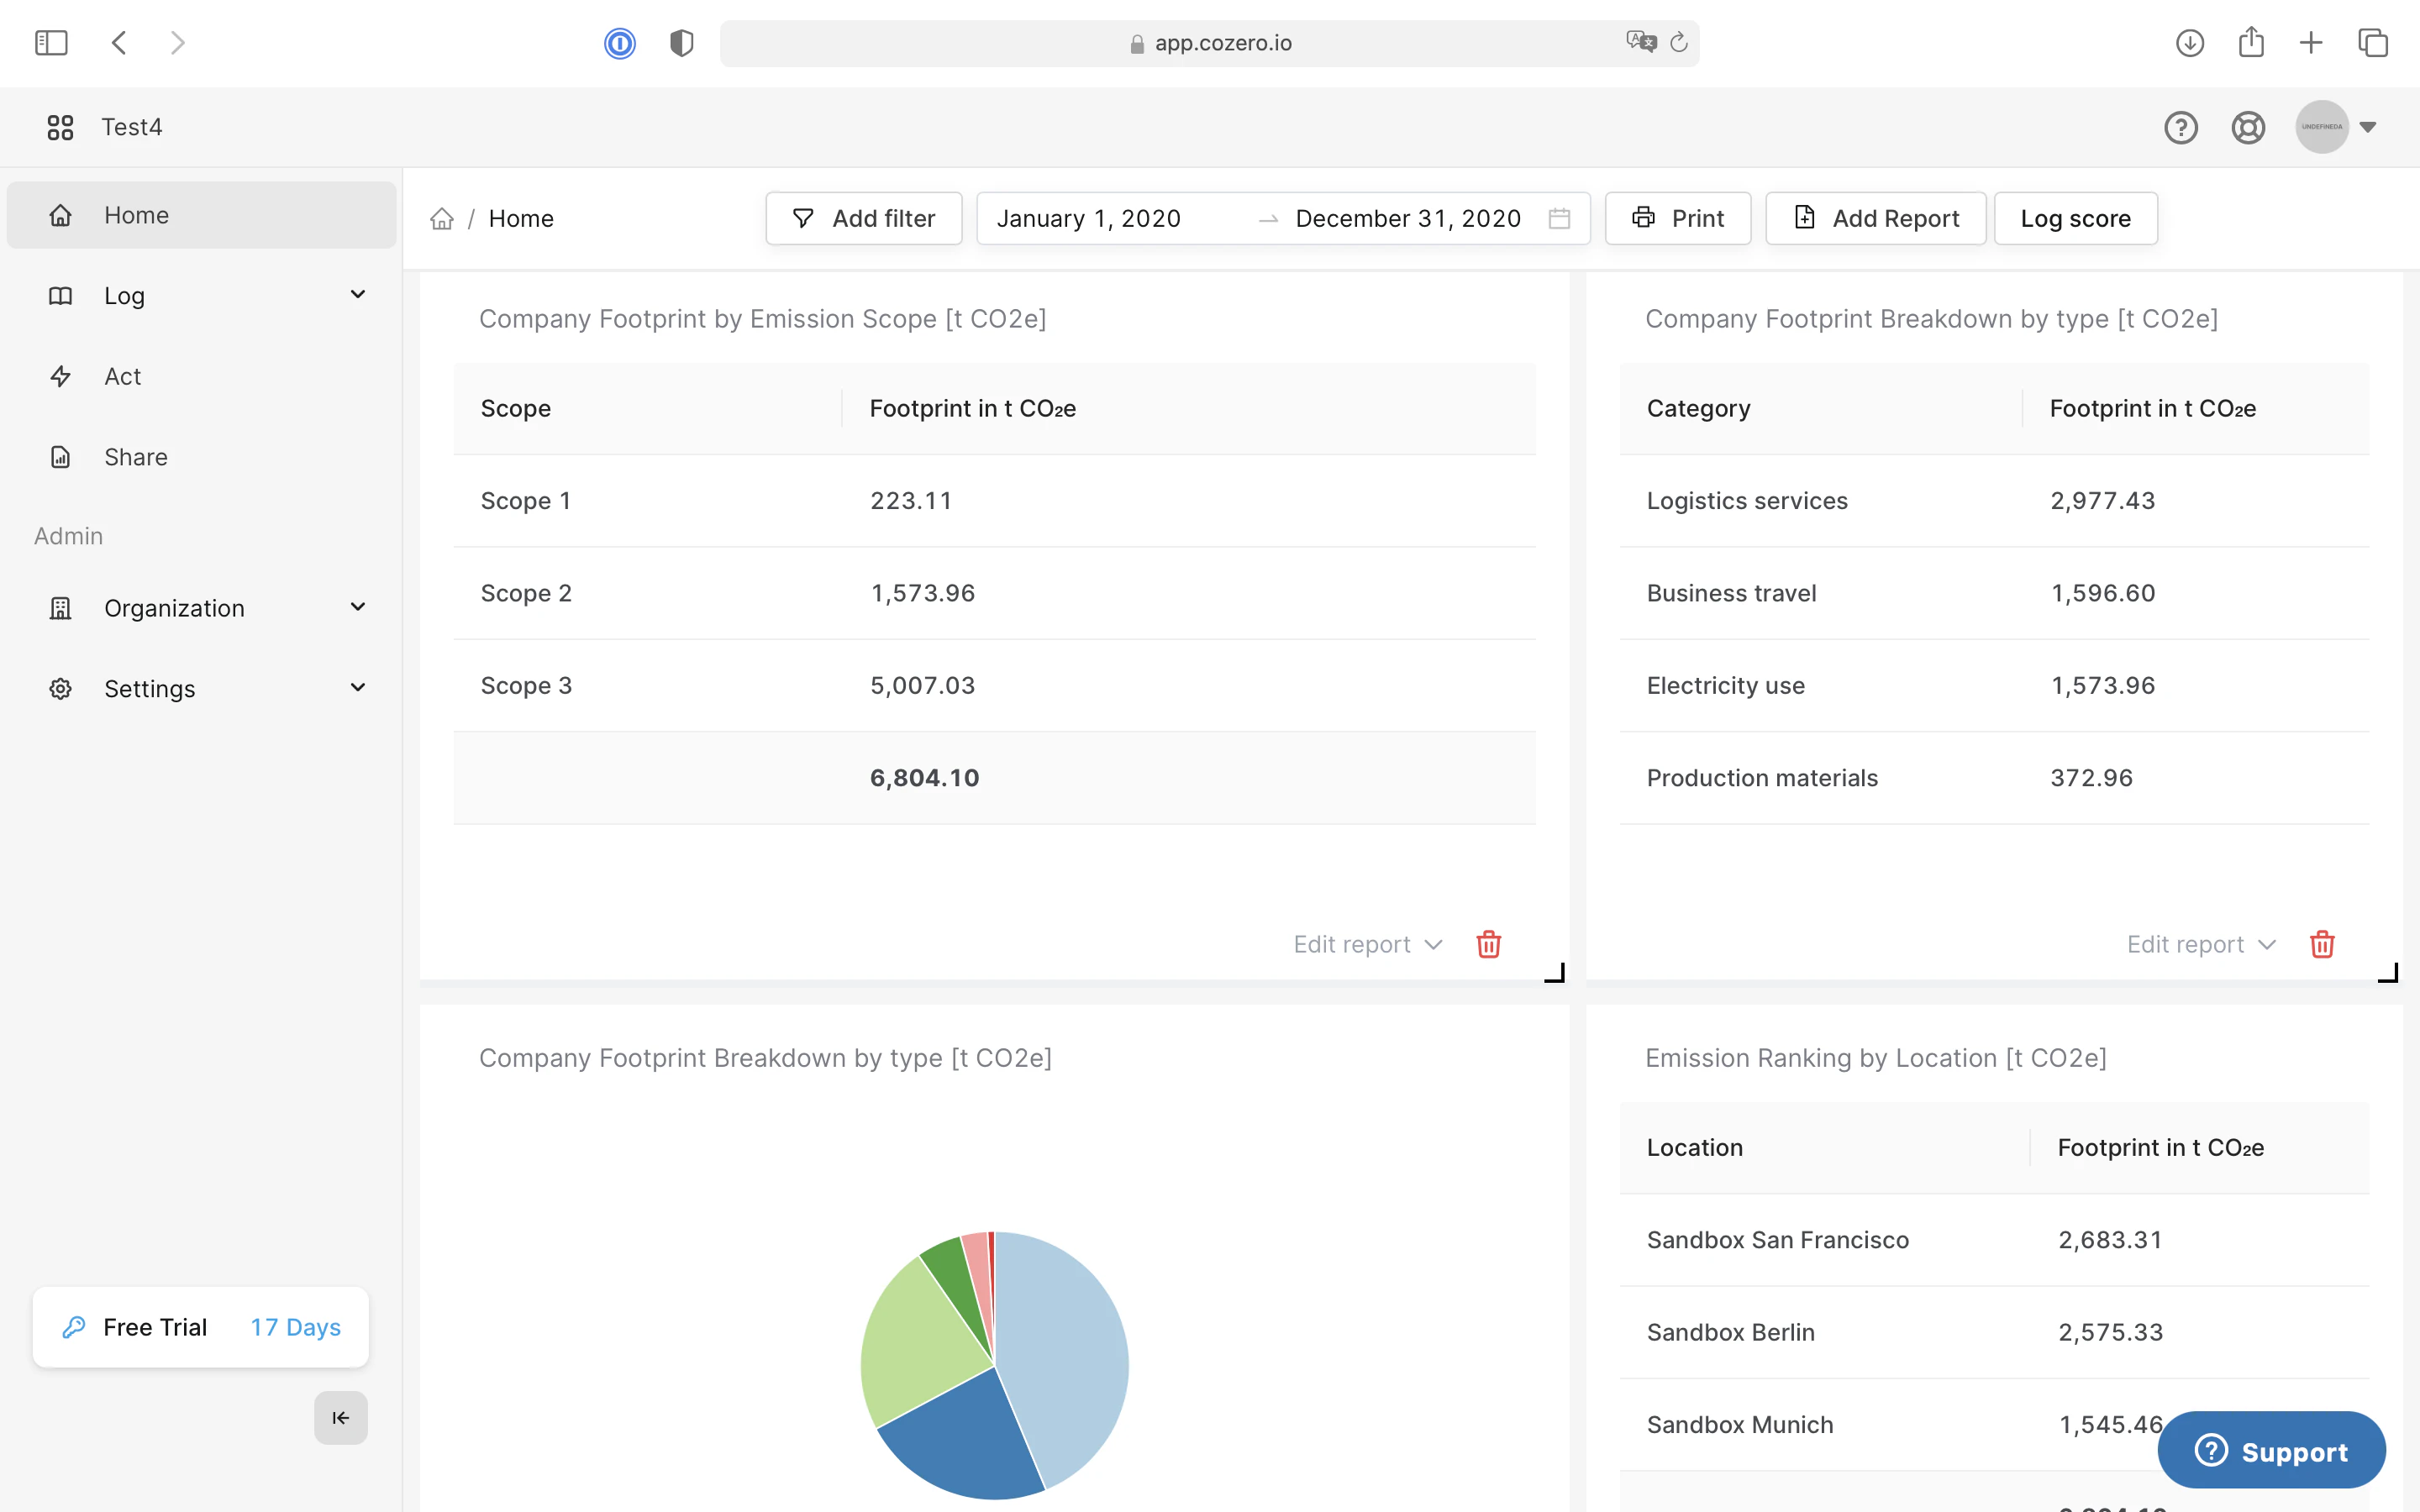Viewport: 2420px width, 1512px height.
Task: Click the lifebuoy icon in the header
Action: coord(2247,127)
